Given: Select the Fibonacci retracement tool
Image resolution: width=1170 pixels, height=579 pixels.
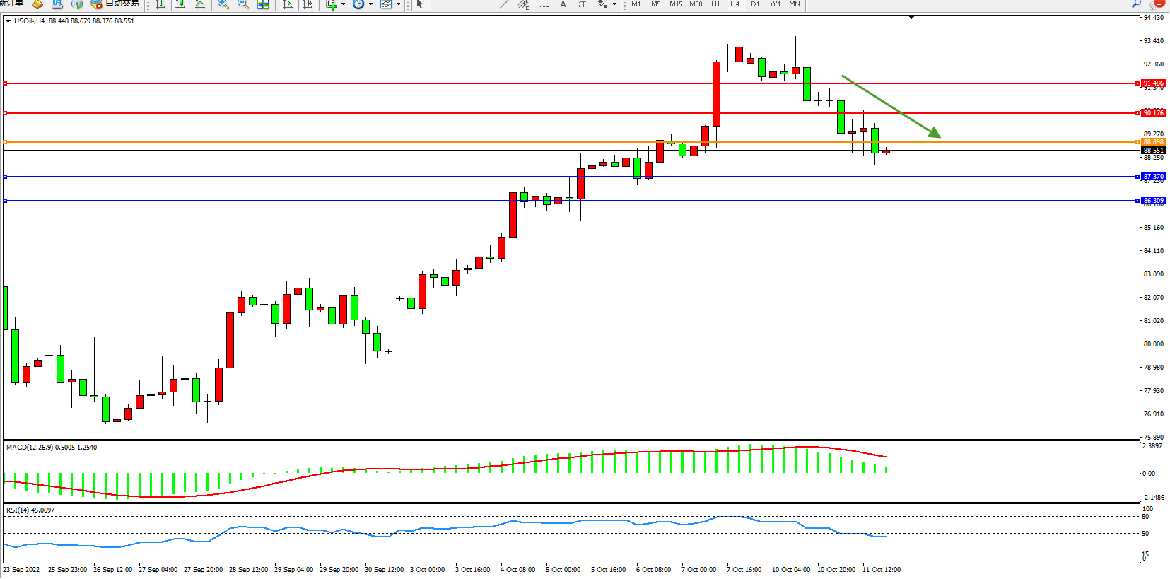Looking at the screenshot, I should point(543,4).
